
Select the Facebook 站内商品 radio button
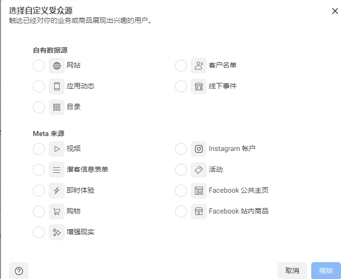(181, 211)
